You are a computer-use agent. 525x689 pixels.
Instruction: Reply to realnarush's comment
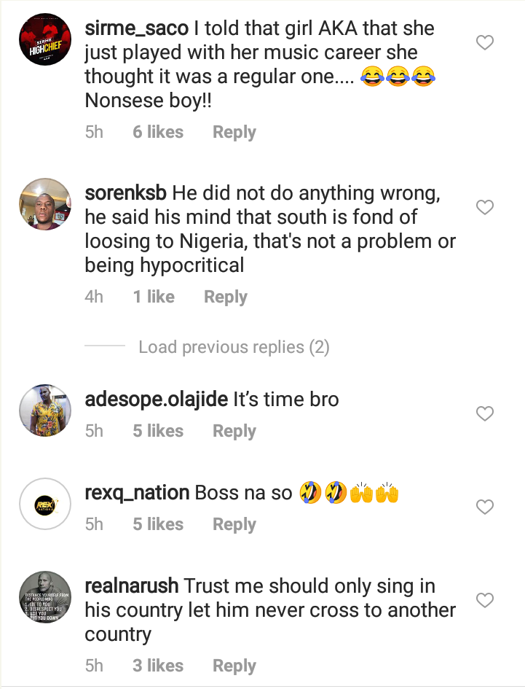click(x=234, y=666)
